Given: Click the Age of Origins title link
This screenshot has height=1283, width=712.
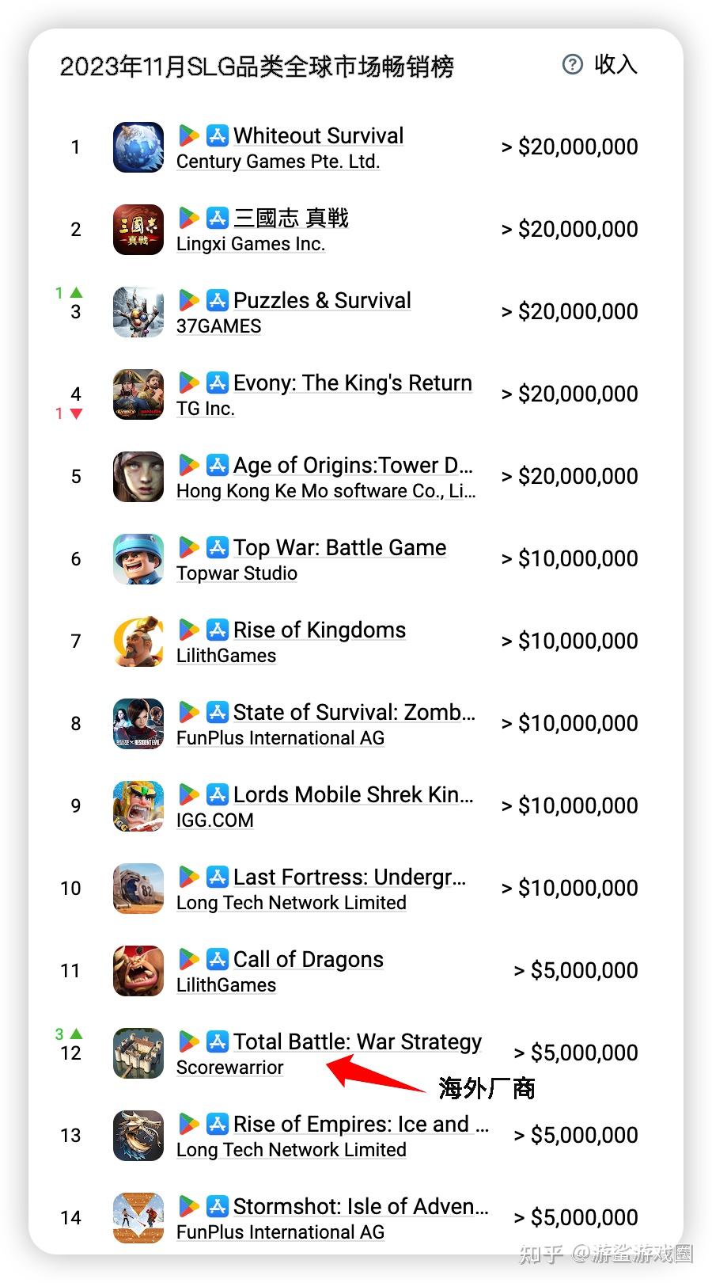Looking at the screenshot, I should [352, 465].
